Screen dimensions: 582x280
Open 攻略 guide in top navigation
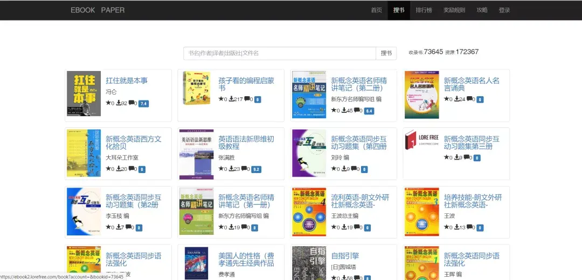point(482,10)
